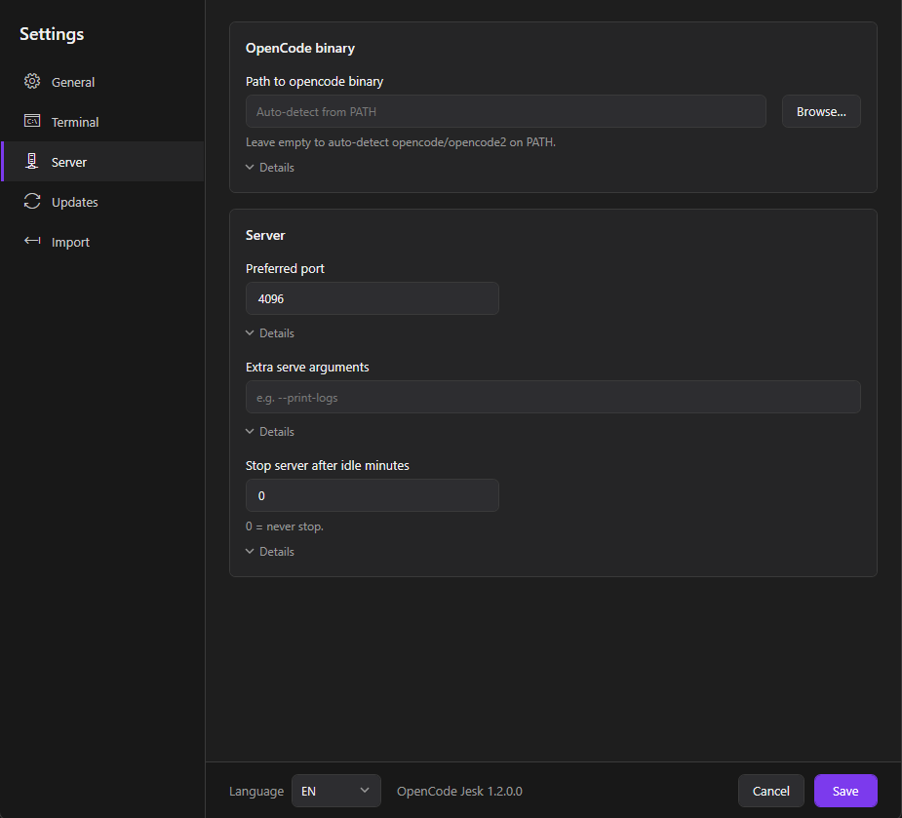The width and height of the screenshot is (902, 818).
Task: Click the Browse... button
Action: click(x=821, y=111)
